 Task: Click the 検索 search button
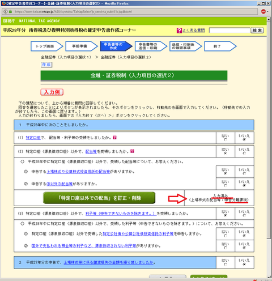tap(257, 31)
